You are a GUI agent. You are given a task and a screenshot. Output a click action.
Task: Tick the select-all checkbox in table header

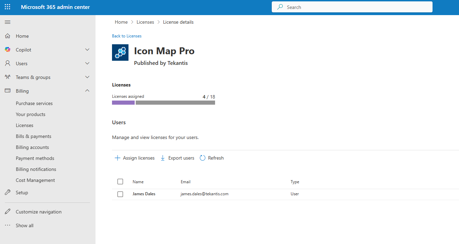click(x=120, y=182)
